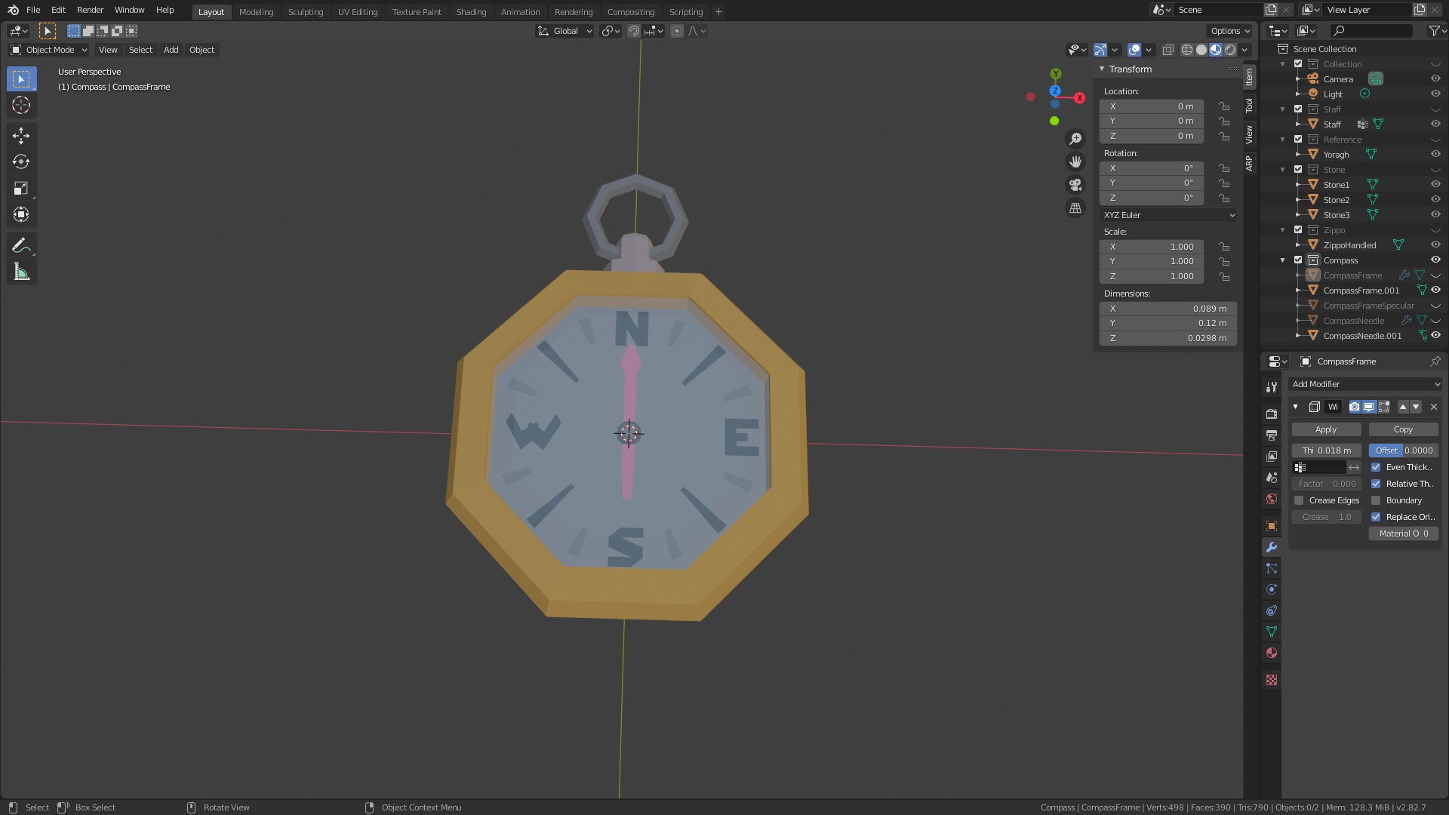
Task: Activate the Measure tool
Action: 21,272
